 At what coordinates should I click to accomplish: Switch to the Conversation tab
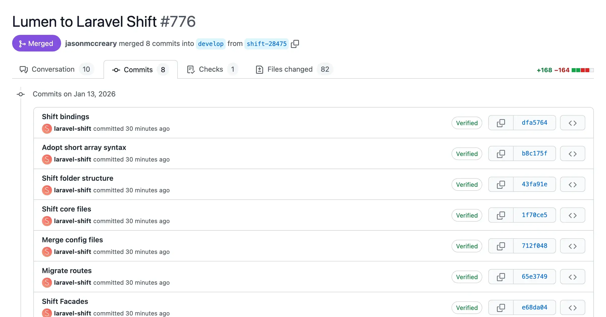[x=53, y=69]
